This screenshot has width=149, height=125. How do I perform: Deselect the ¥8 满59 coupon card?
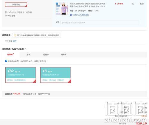(55, 75)
